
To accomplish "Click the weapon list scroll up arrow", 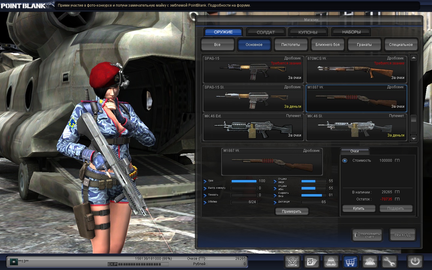I will click(x=414, y=58).
